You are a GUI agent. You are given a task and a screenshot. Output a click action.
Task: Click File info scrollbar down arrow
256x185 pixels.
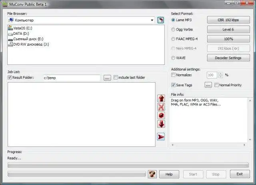click(x=250, y=139)
